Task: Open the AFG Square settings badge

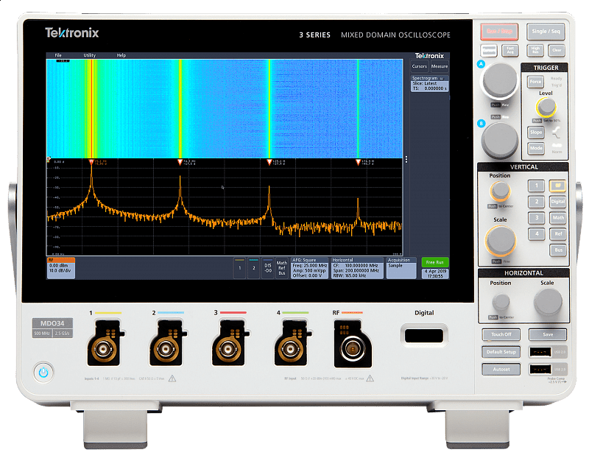Action: 309,267
